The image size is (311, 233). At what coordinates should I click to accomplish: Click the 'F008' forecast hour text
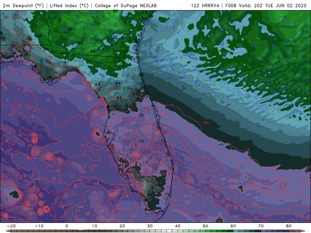(x=231, y=5)
